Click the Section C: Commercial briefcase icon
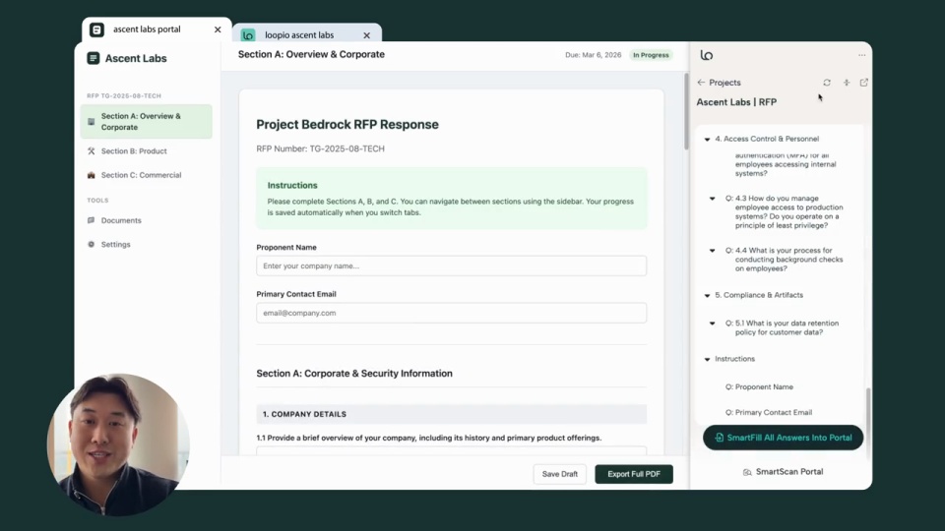 91,175
